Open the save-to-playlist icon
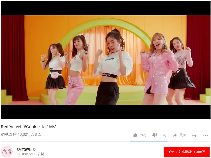This screenshot has width=211, height=158. click(x=194, y=135)
